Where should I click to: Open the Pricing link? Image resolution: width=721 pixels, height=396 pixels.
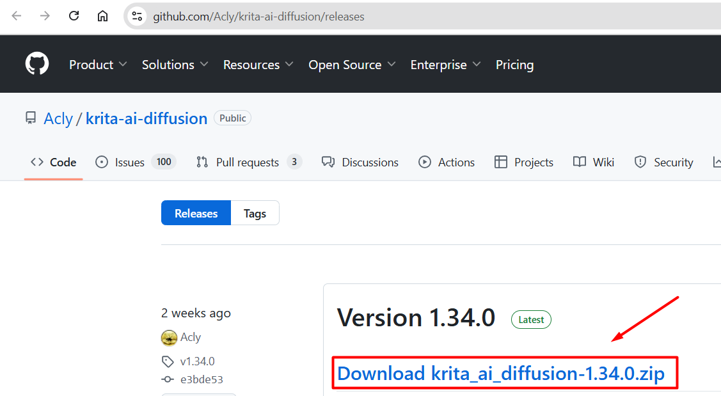(x=514, y=65)
